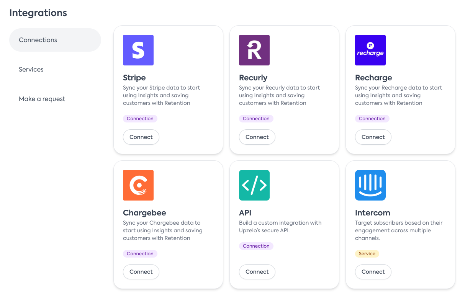This screenshot has height=292, width=460.
Task: Connect the Intercom integration
Action: coord(373,272)
